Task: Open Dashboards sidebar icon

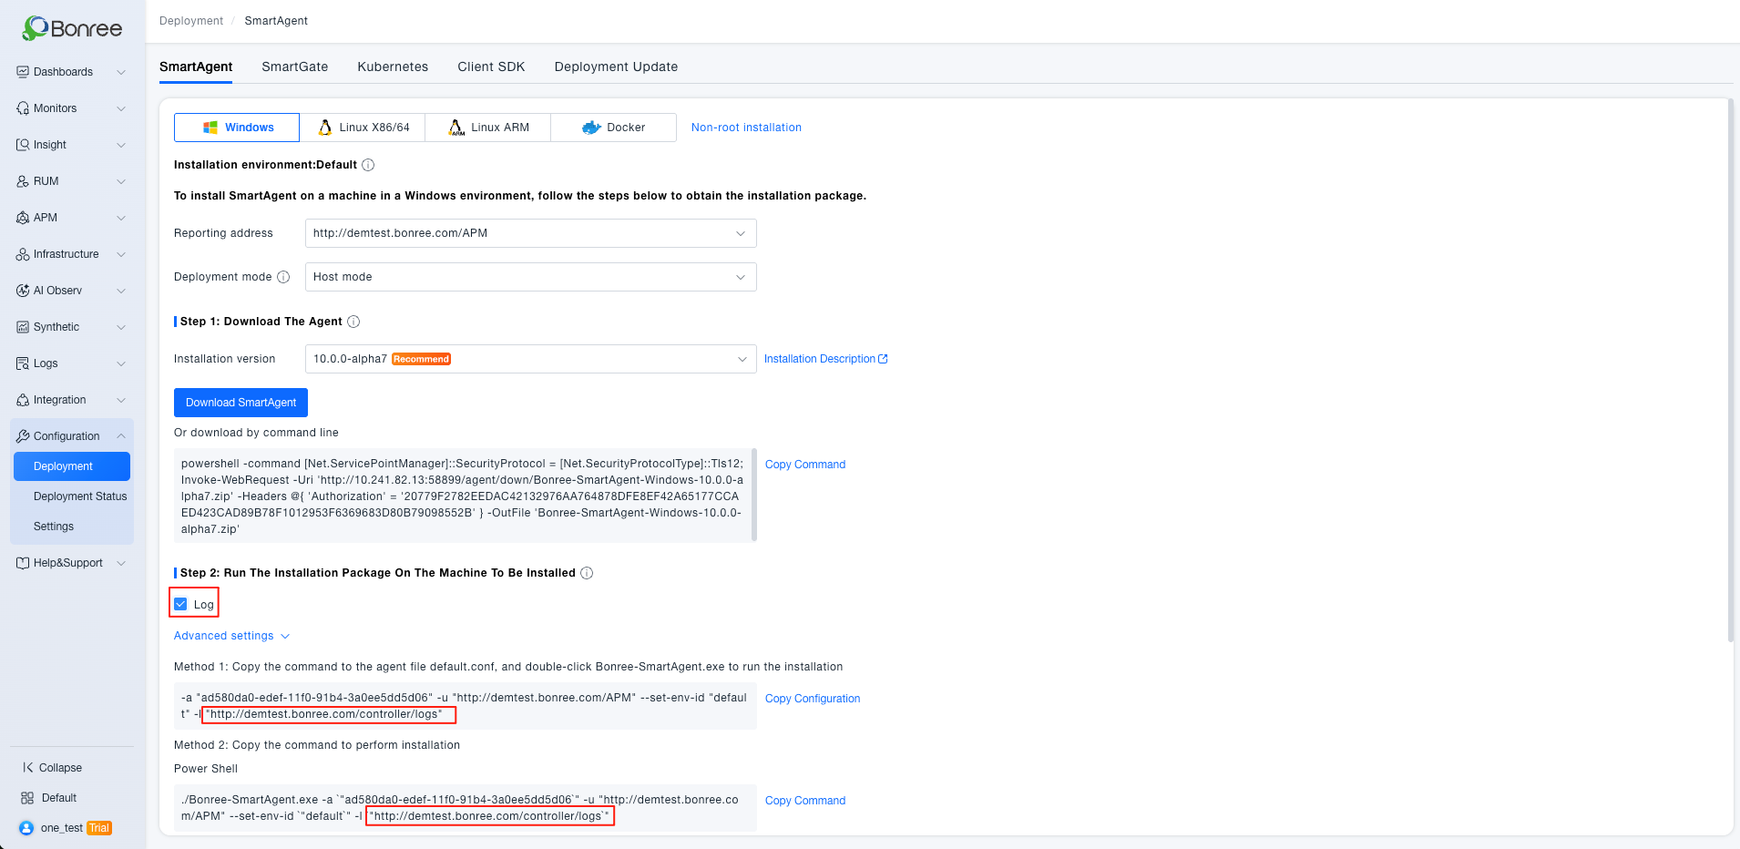Action: pos(23,72)
